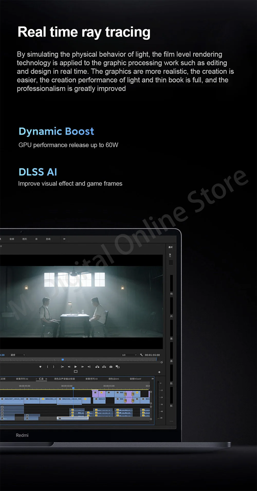
Task: Expand timeline tabs overflow chevrons
Action: (x=152, y=379)
